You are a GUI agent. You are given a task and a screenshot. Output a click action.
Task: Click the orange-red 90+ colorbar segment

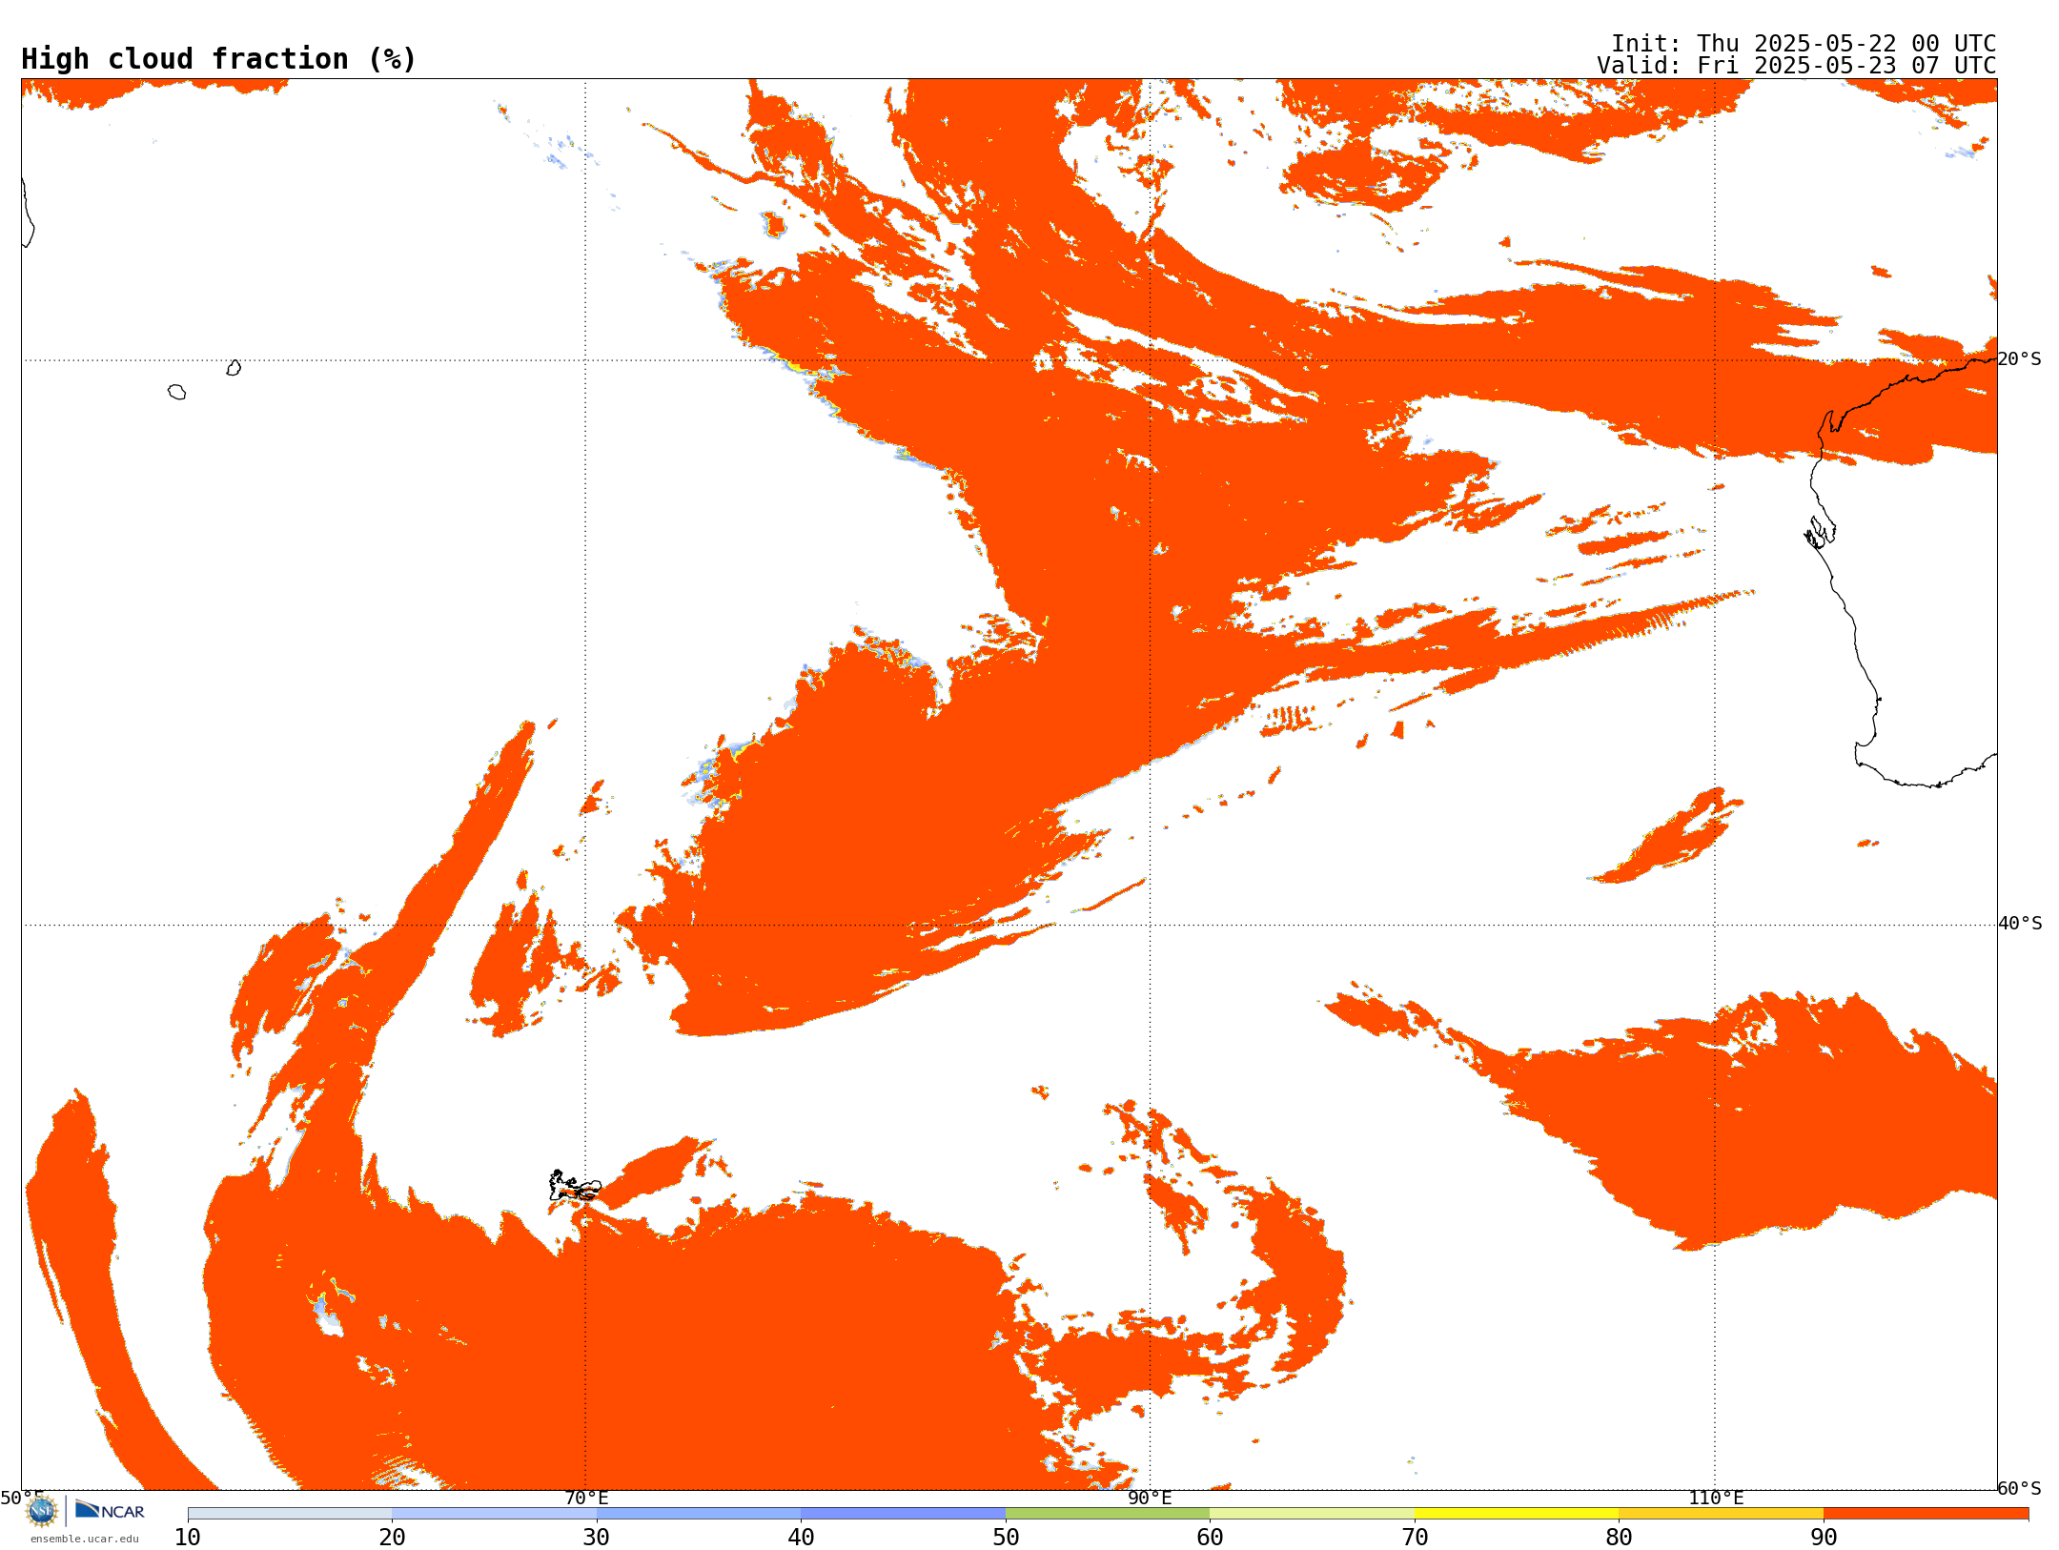coord(1926,1514)
